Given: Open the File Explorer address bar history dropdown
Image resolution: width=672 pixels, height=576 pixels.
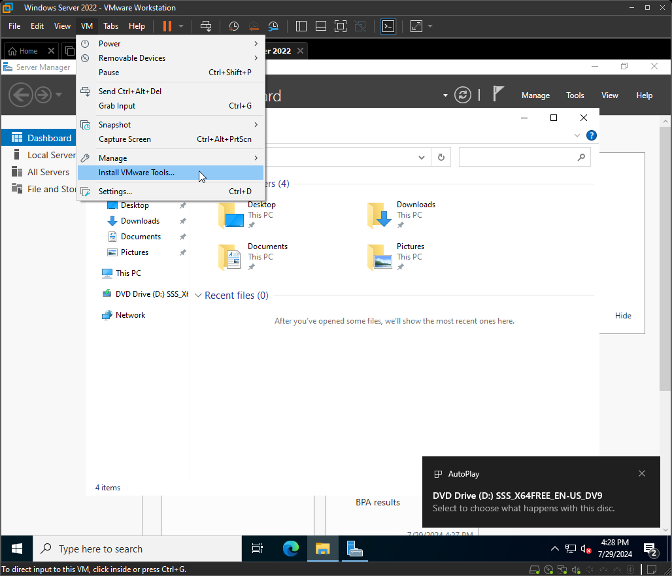Looking at the screenshot, I should 422,158.
